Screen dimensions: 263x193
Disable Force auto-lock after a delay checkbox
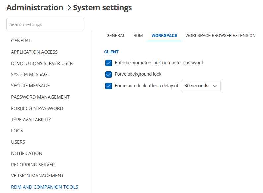pyautogui.click(x=108, y=86)
